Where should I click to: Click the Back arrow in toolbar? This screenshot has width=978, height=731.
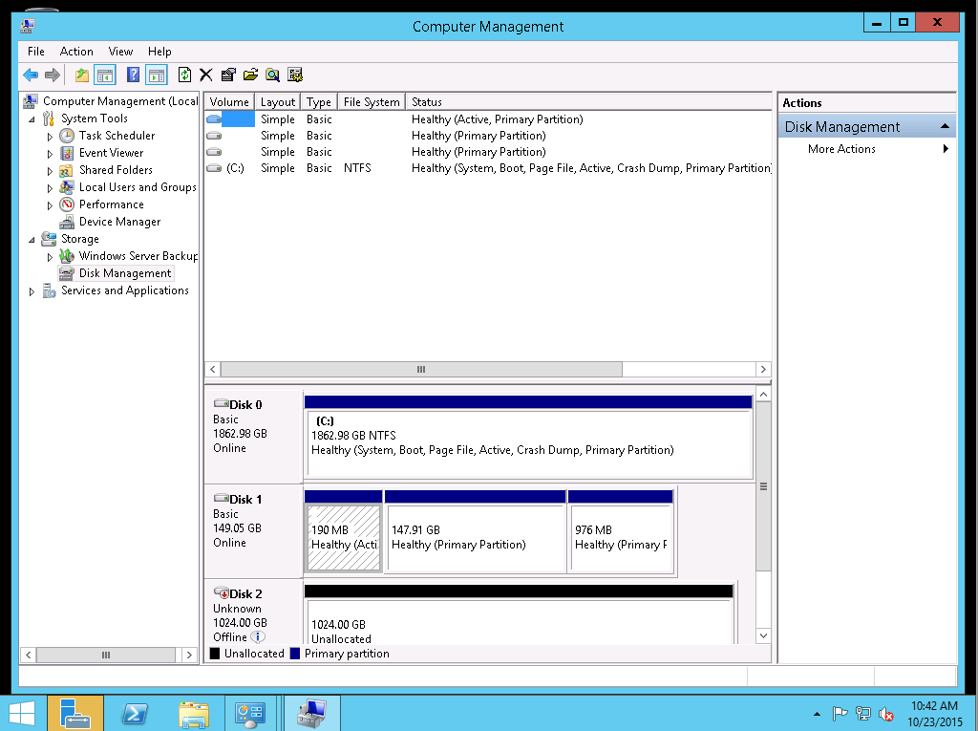[x=31, y=75]
